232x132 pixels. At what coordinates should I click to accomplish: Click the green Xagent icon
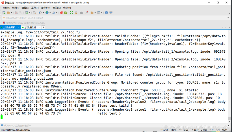tap(66, 13)
